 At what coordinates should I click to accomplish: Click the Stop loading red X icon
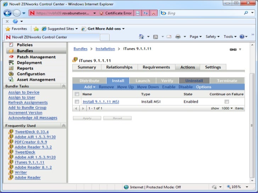(x=153, y=13)
